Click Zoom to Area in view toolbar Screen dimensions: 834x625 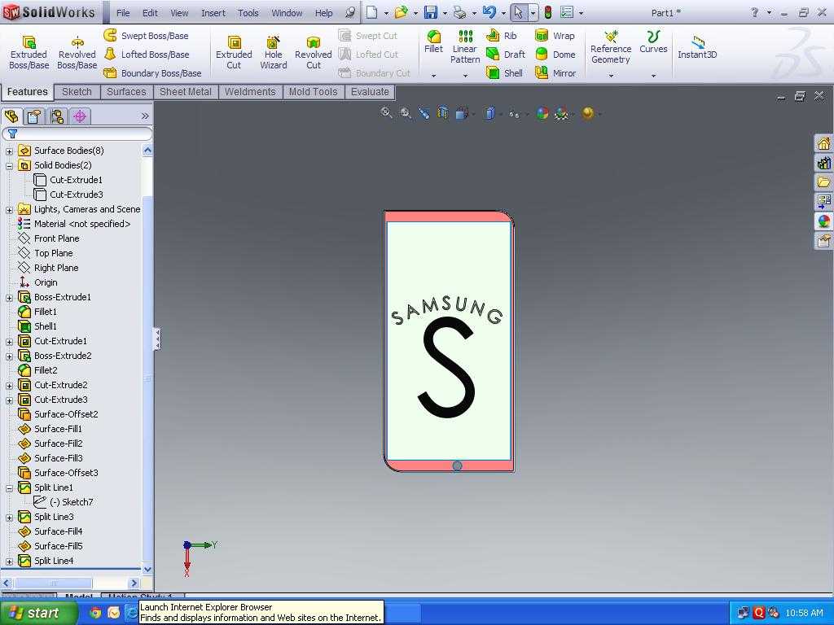tap(406, 112)
